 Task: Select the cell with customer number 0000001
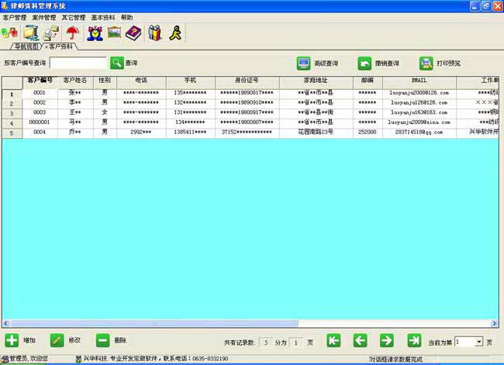pos(40,122)
